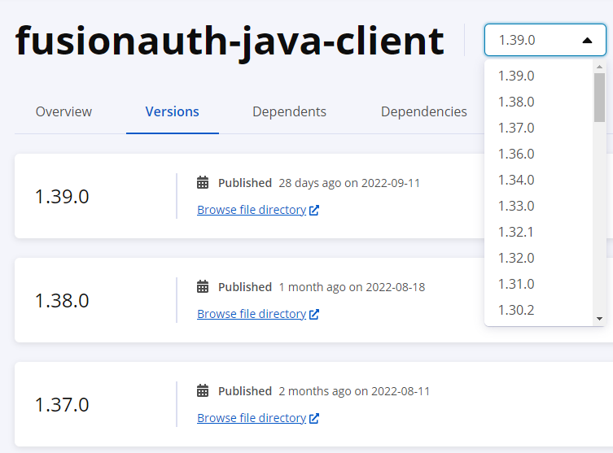Click Browse file directory under 1.37.0
613x453 pixels.
tap(251, 418)
